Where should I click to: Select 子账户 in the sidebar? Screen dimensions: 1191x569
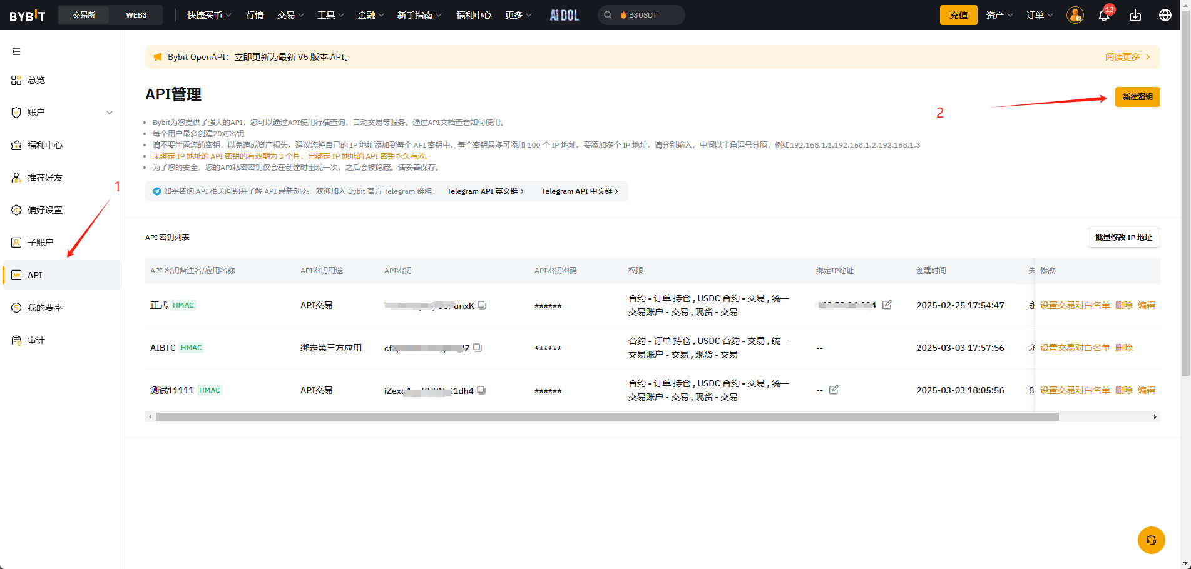pos(41,243)
